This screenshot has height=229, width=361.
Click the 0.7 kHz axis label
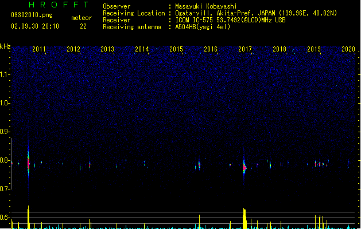[x=5, y=189]
